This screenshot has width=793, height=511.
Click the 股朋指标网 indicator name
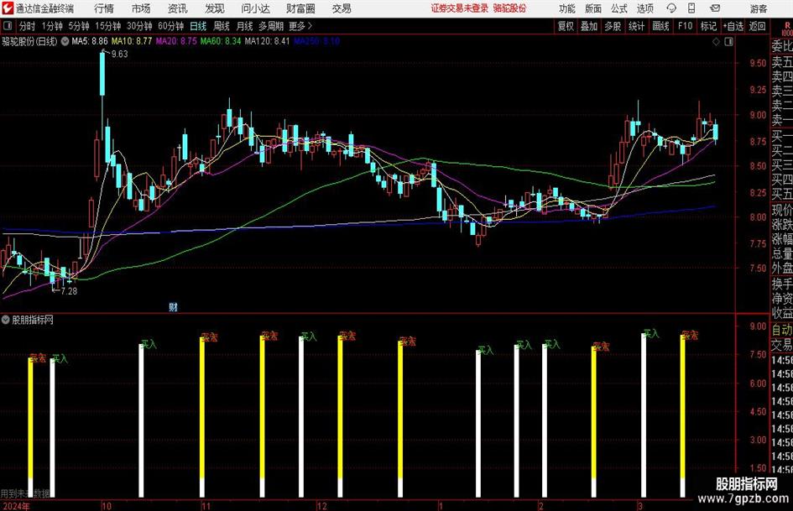click(33, 320)
